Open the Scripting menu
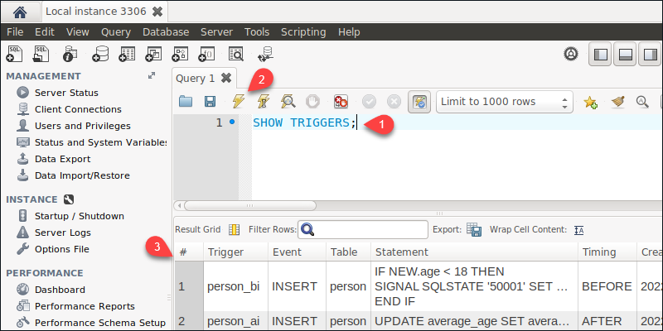 click(303, 32)
